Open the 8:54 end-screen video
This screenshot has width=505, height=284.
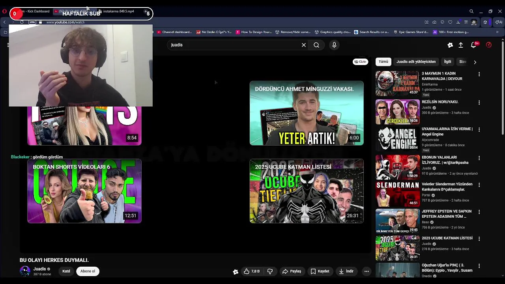[x=84, y=126]
